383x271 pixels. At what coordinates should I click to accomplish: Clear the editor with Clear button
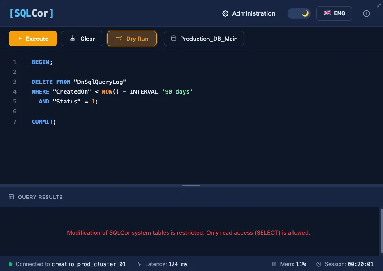pyautogui.click(x=82, y=39)
